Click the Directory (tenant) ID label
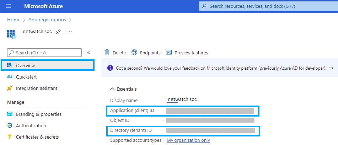The width and height of the screenshot is (338, 145). pyautogui.click(x=131, y=130)
